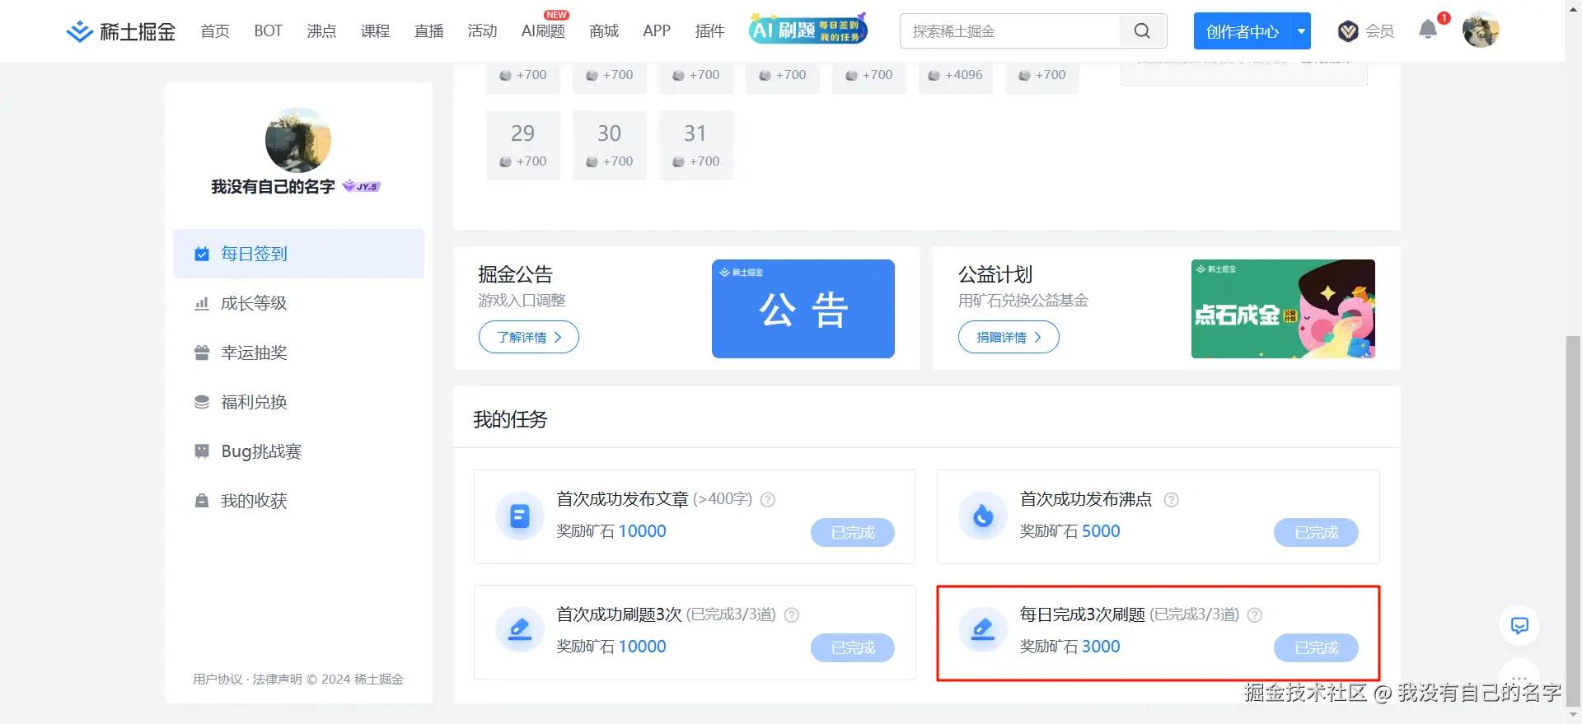Click 已完成 for 首次成功发布沸点
Viewport: 1582px width, 724px height.
point(1316,532)
